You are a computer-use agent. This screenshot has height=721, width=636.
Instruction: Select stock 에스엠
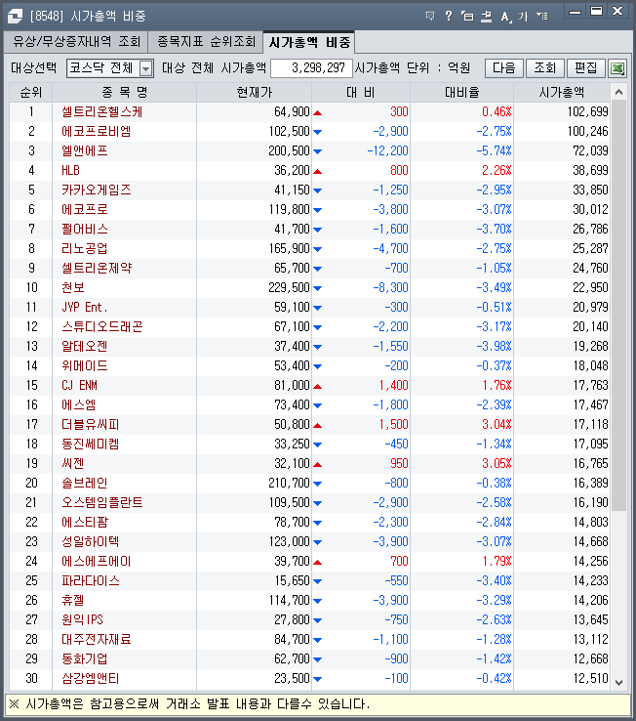[x=78, y=405]
